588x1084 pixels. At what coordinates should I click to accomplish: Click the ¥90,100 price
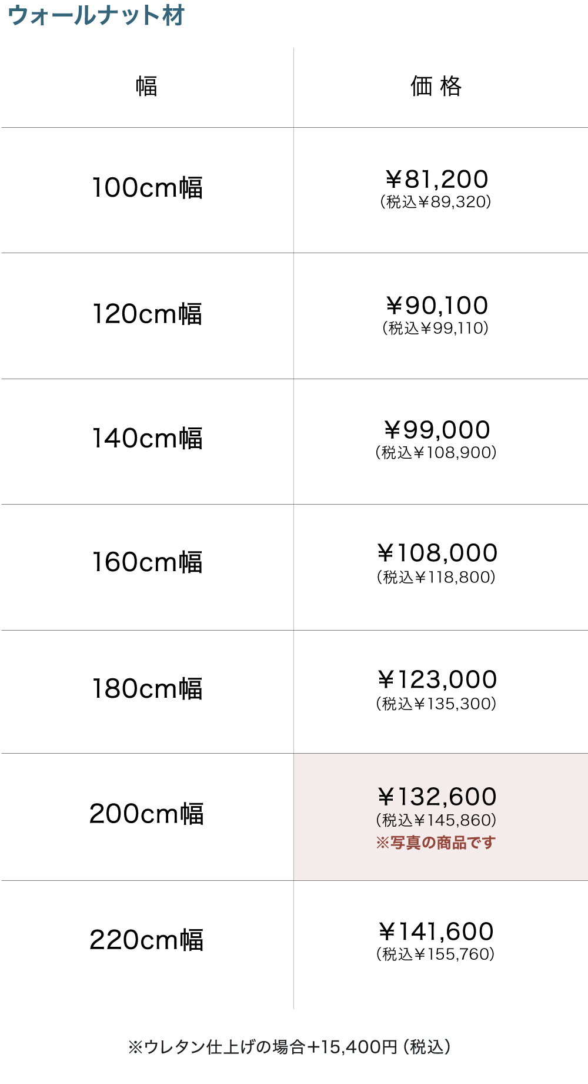coord(437,306)
